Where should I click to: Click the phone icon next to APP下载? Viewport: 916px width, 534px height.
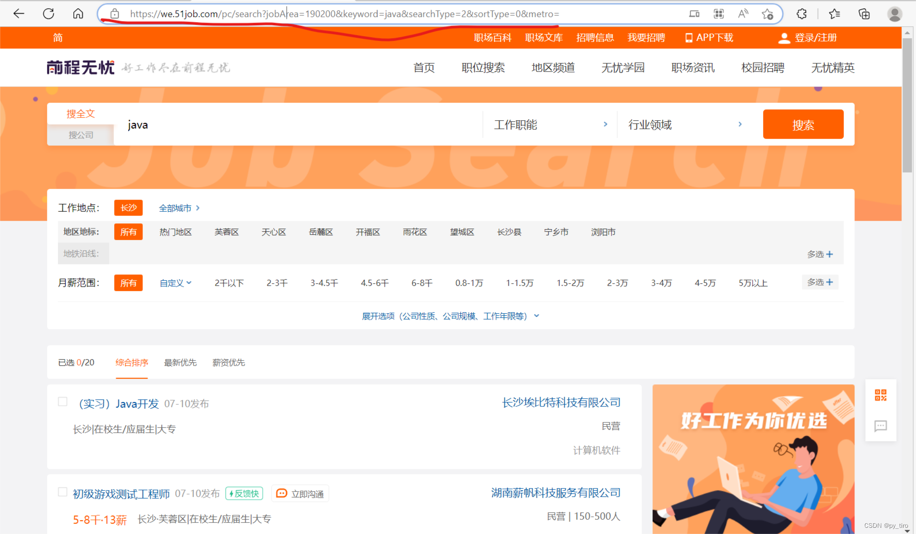pos(688,37)
